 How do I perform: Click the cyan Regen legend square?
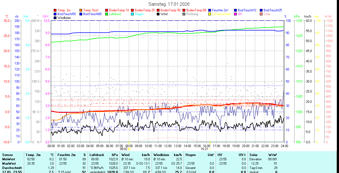[x=133, y=14]
